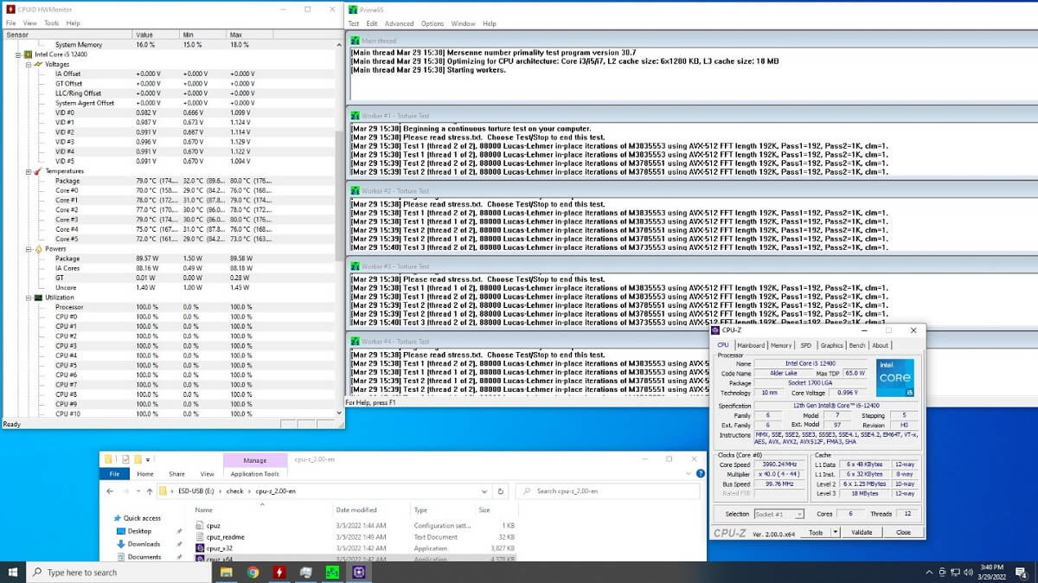Open the Selection Socket #1 dropdown
The width and height of the screenshot is (1038, 583).
(x=778, y=514)
